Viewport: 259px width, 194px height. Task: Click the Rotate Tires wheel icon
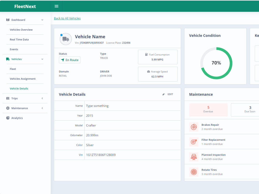pyautogui.click(x=194, y=172)
